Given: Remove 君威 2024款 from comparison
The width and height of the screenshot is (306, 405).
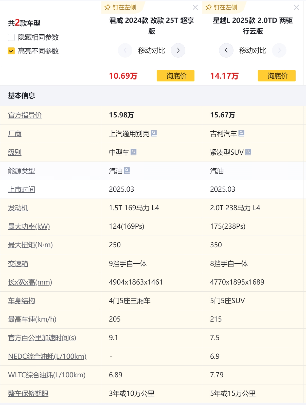Looking at the screenshot, I should click(x=195, y=7).
